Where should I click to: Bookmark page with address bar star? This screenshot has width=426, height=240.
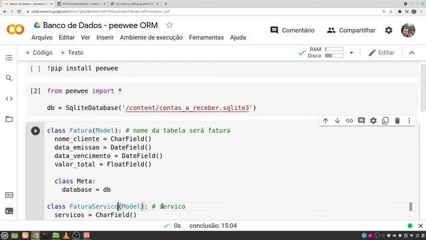click(391, 12)
